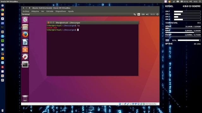202x113 pixels.
Task: Click the hard disk activity status icon
Action: (x=120, y=104)
